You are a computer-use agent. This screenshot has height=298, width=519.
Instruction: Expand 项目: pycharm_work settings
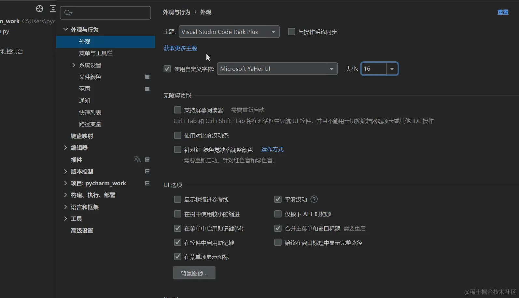click(x=65, y=183)
